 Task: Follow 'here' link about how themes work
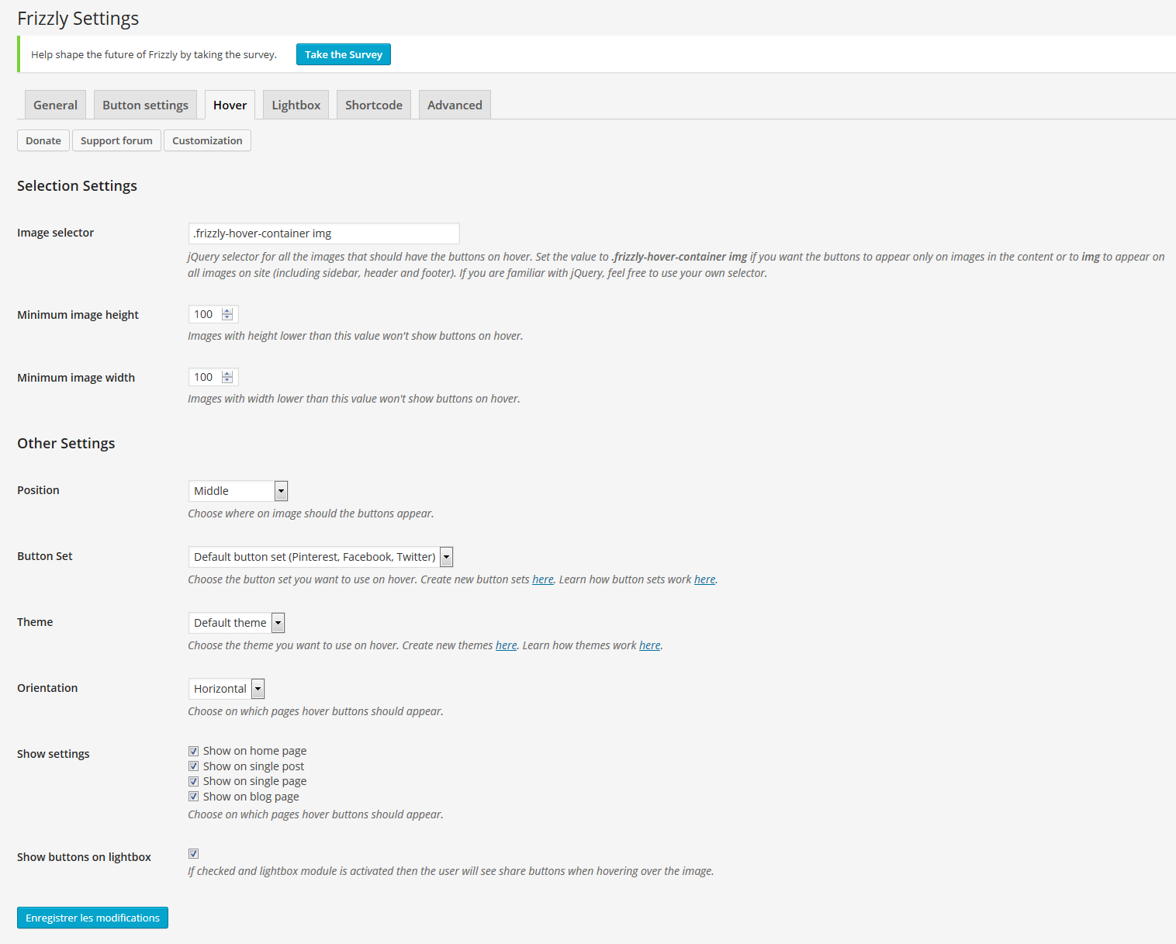(650, 645)
